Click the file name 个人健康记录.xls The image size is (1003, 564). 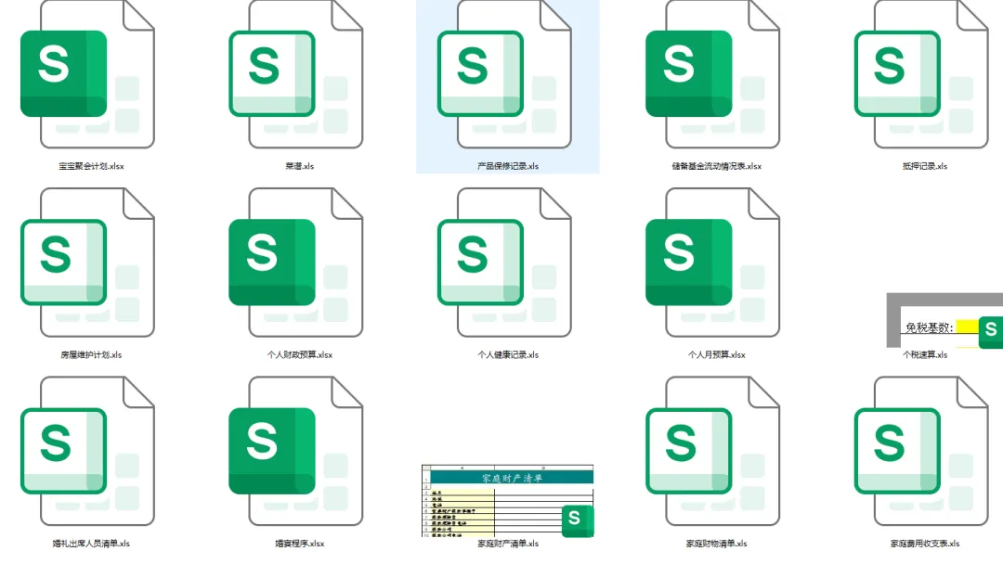(508, 354)
